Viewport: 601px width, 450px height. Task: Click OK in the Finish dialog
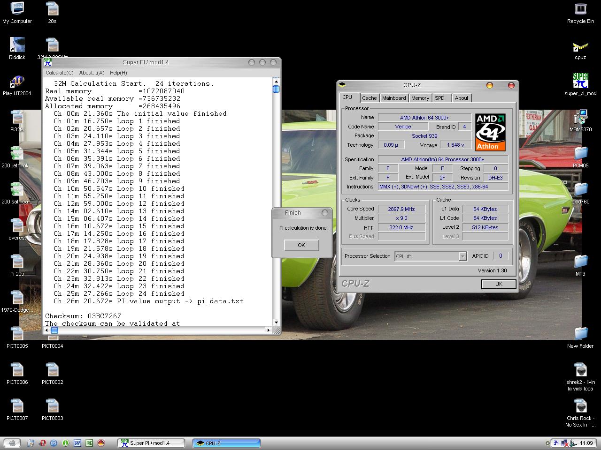(301, 245)
